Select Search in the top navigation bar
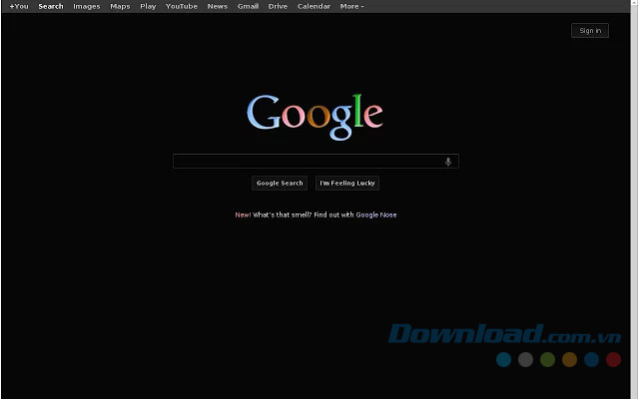 tap(51, 6)
